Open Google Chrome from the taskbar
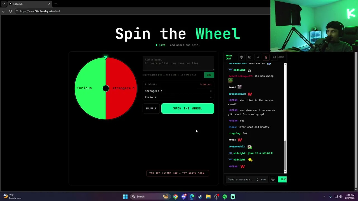The width and height of the screenshot is (358, 201). coord(175,197)
